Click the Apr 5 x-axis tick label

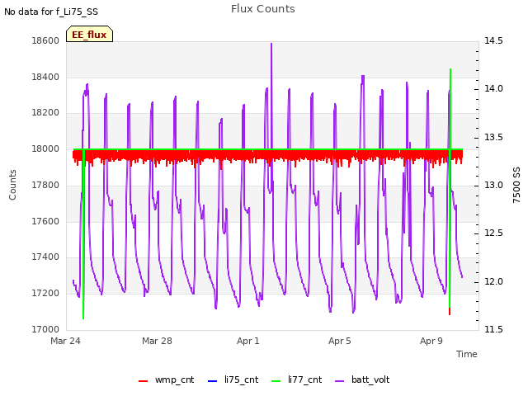coord(339,341)
